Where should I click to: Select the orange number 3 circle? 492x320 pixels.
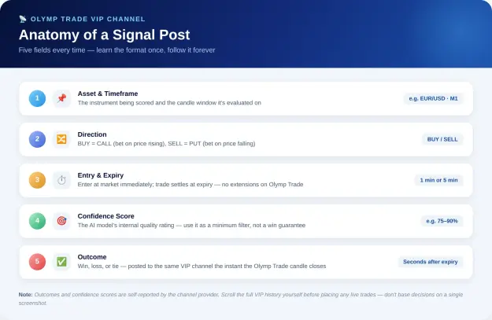(x=37, y=180)
